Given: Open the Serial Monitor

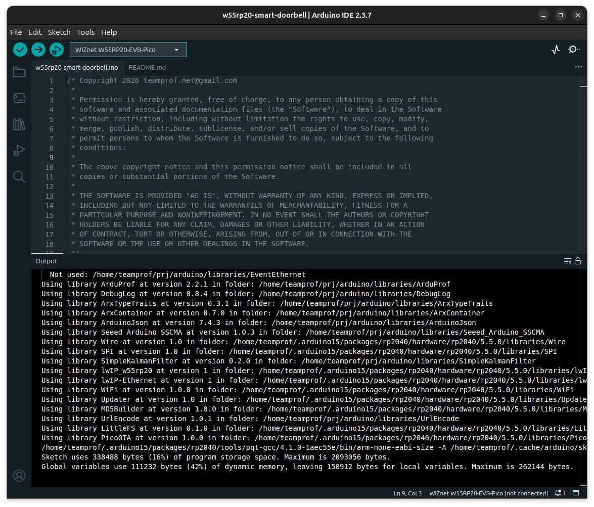Looking at the screenshot, I should point(574,50).
